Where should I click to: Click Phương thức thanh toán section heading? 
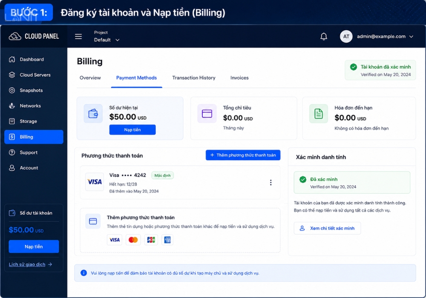click(112, 155)
